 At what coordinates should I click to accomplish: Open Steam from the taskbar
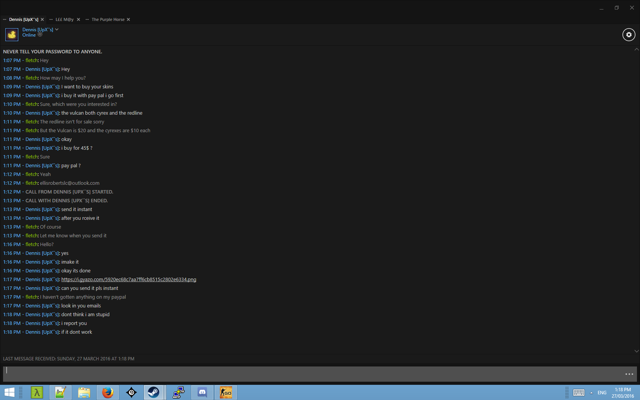[154, 392]
